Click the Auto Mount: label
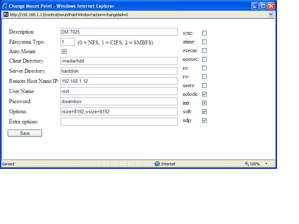 tap(22, 51)
